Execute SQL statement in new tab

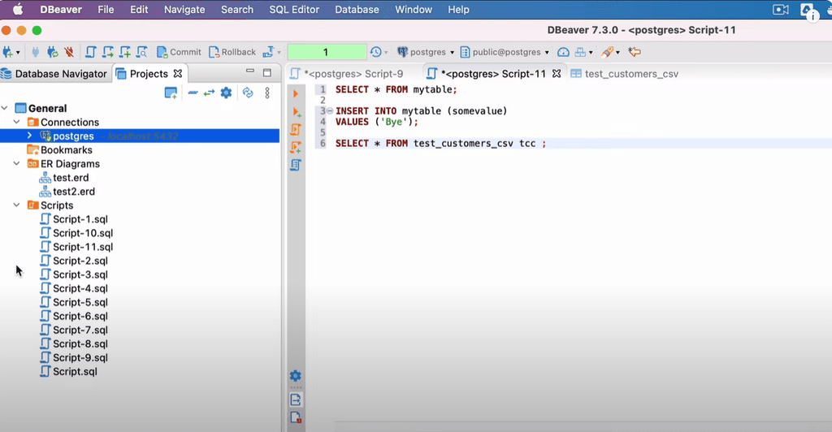(x=297, y=112)
